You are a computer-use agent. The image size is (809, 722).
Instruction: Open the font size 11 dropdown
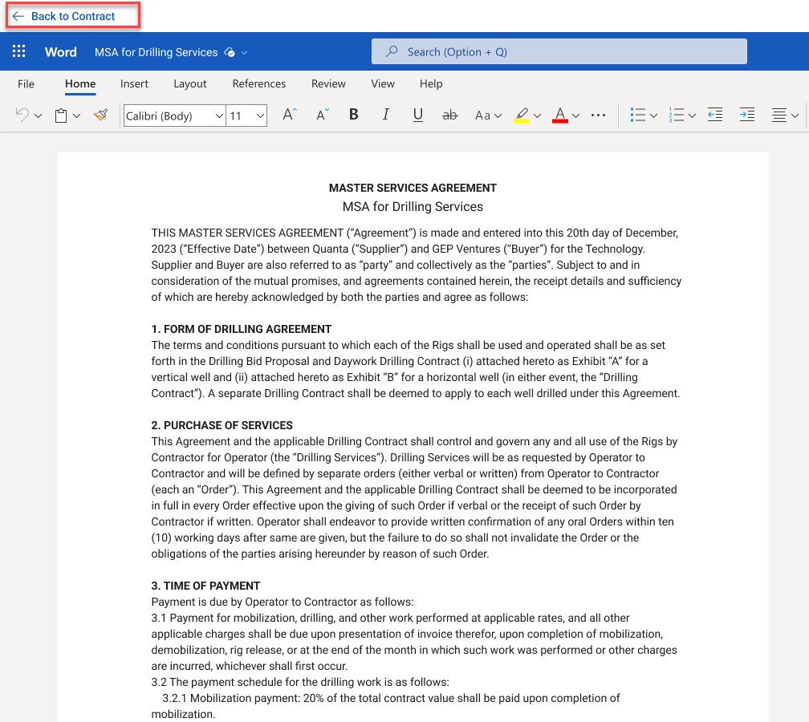pyautogui.click(x=246, y=116)
